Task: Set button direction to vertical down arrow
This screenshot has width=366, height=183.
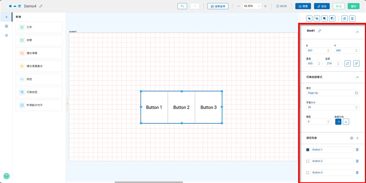Action: (x=346, y=122)
